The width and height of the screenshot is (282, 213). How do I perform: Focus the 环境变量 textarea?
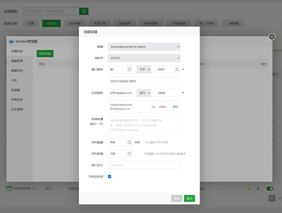[144, 126]
